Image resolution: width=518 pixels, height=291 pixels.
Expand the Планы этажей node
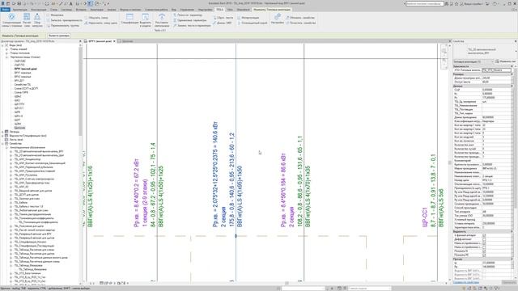point(6,49)
